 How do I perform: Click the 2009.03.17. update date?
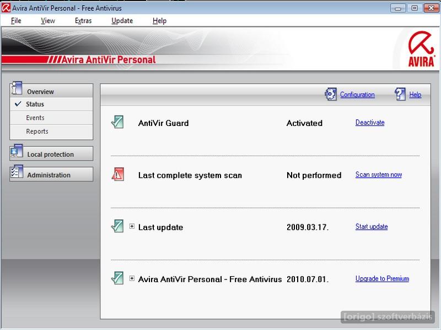[308, 227]
